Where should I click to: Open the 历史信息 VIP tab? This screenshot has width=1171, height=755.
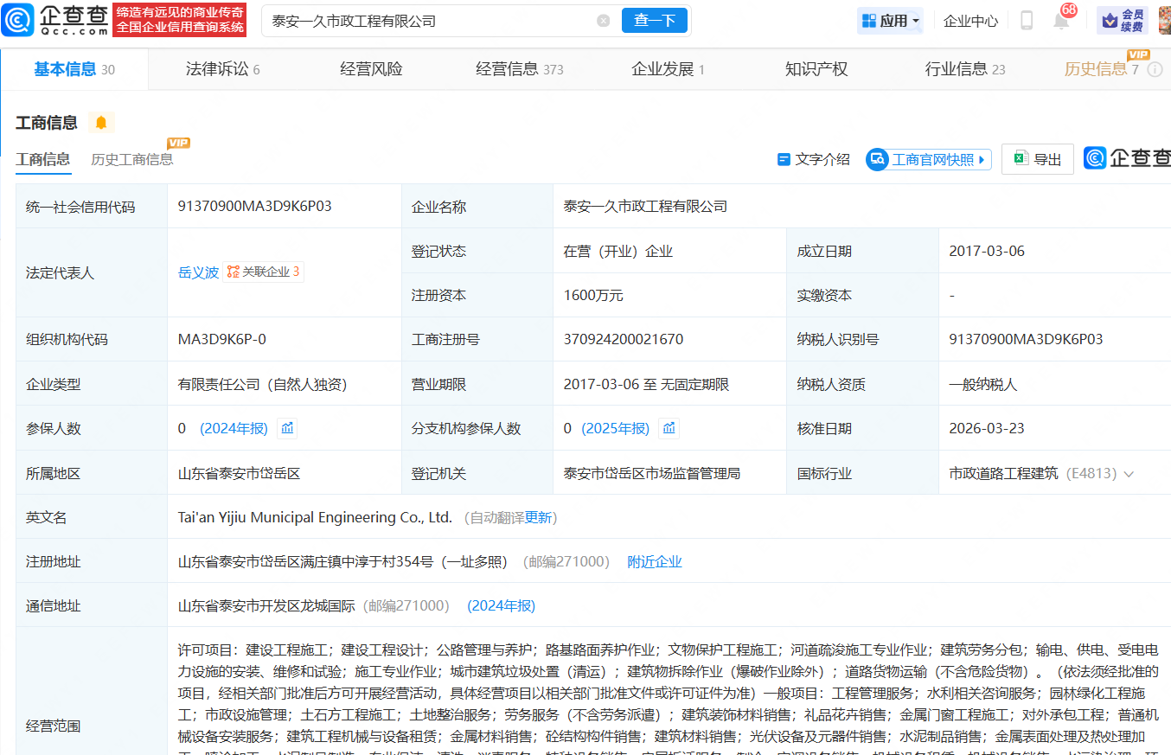pyautogui.click(x=1101, y=69)
